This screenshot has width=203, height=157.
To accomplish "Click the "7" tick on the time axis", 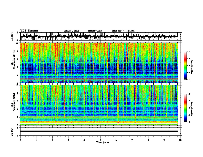I will pos(132,140).
